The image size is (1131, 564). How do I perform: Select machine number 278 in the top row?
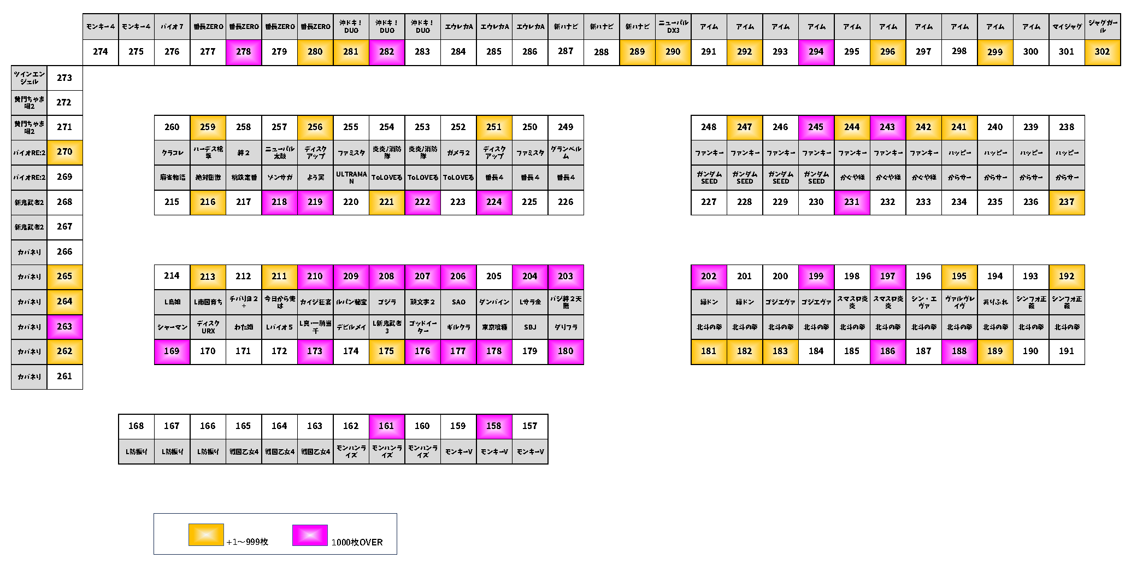(244, 52)
